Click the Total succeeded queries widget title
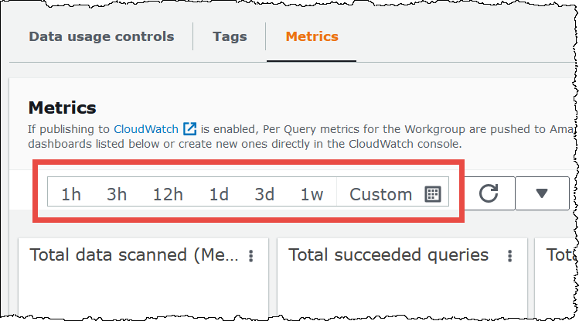 pyautogui.click(x=388, y=255)
